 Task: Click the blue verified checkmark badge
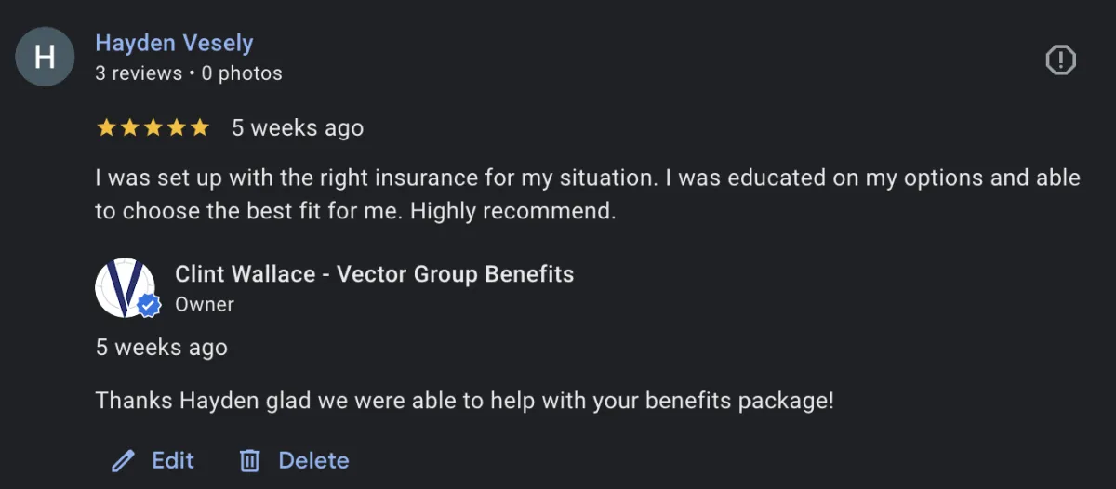pyautogui.click(x=148, y=305)
